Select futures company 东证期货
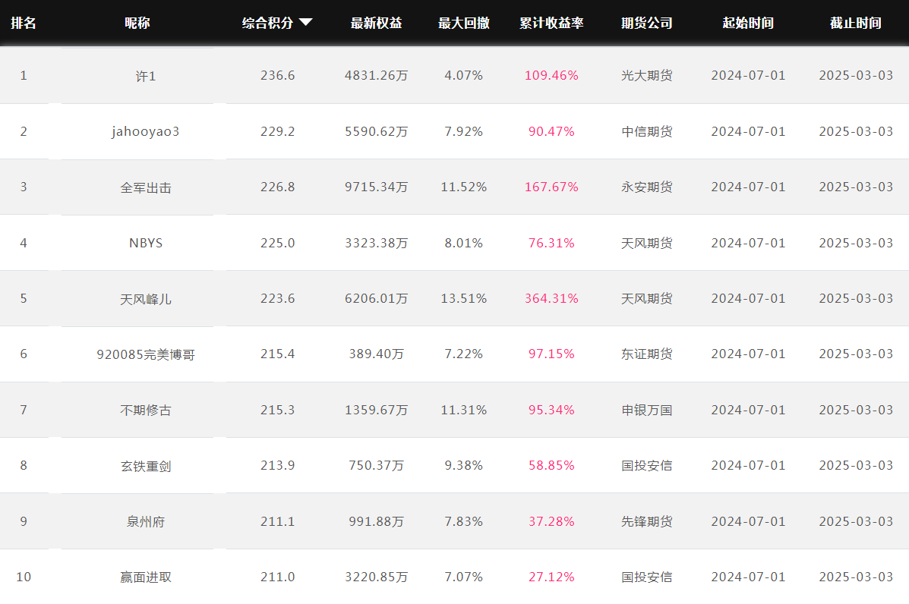 [647, 354]
